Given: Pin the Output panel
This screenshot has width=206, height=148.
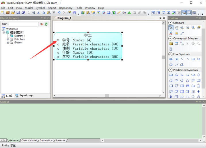Looking at the screenshot, I should [x=201, y=102].
